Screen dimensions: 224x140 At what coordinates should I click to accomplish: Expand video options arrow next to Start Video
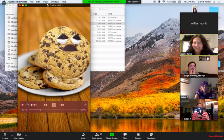tap(26, 135)
